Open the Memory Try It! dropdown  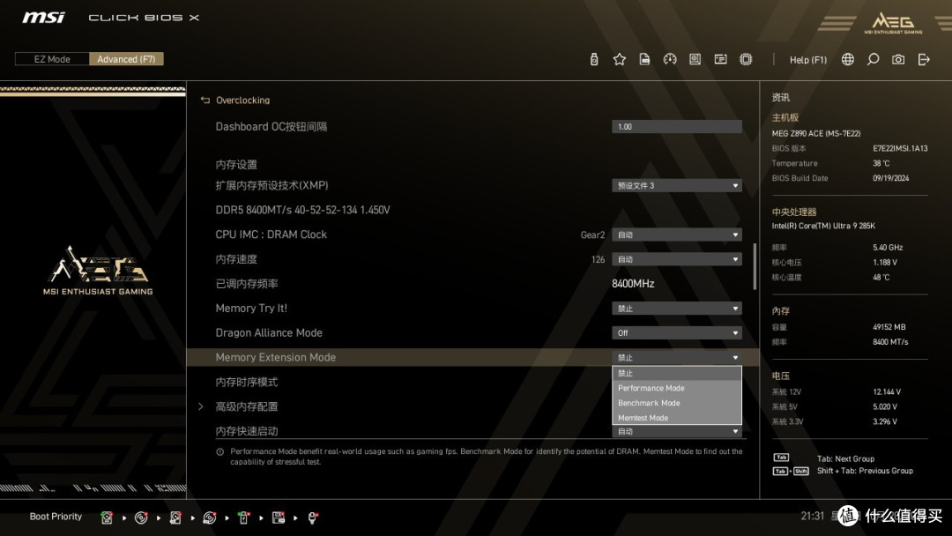(676, 309)
